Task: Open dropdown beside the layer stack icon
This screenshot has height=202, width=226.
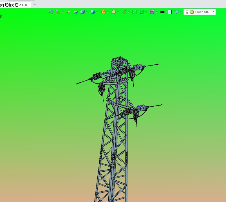Action: 181,12
